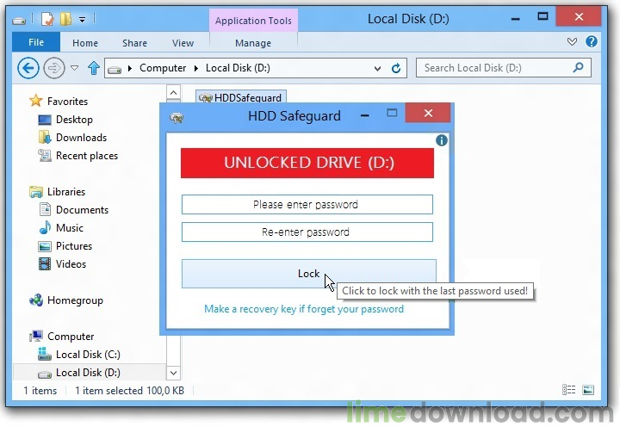Click the UNLOCKED DRIVE (D:) red banner
This screenshot has width=620, height=439.
point(307,163)
